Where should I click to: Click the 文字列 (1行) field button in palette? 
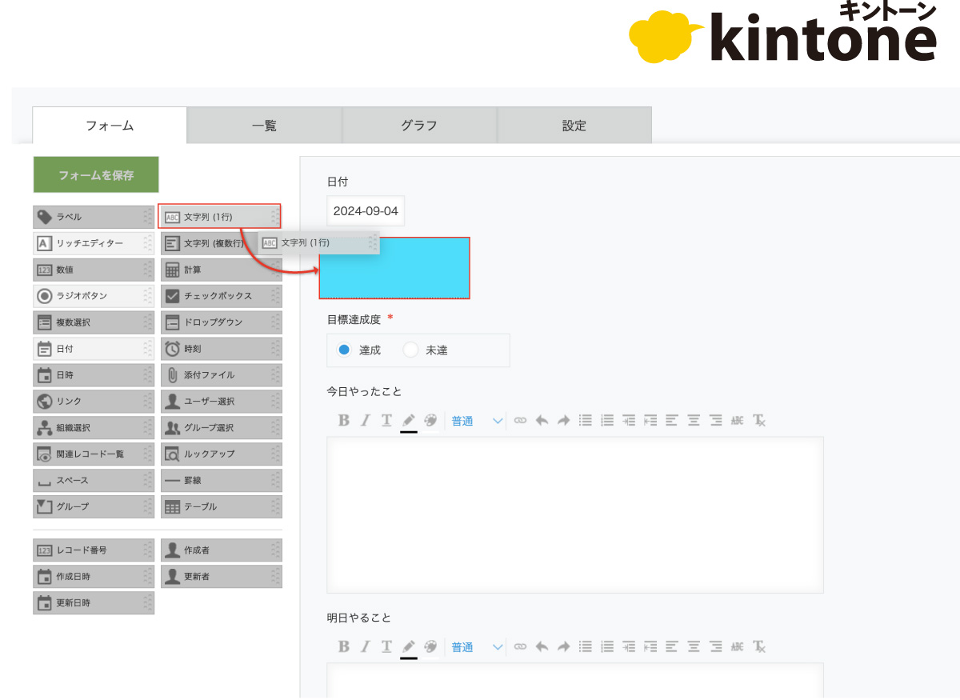(219, 217)
